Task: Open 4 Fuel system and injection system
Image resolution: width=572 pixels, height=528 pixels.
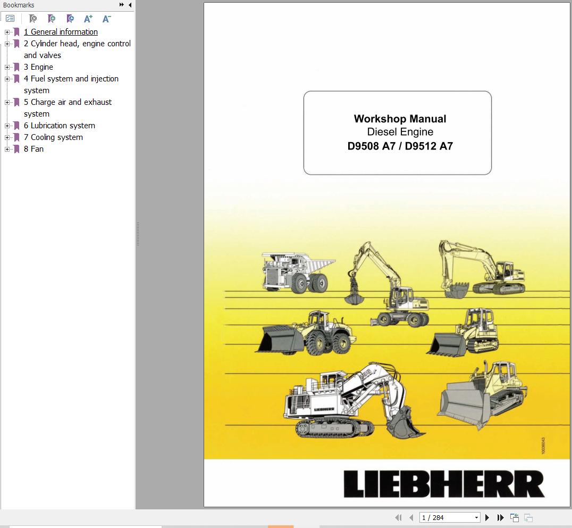Action: pyautogui.click(x=71, y=84)
